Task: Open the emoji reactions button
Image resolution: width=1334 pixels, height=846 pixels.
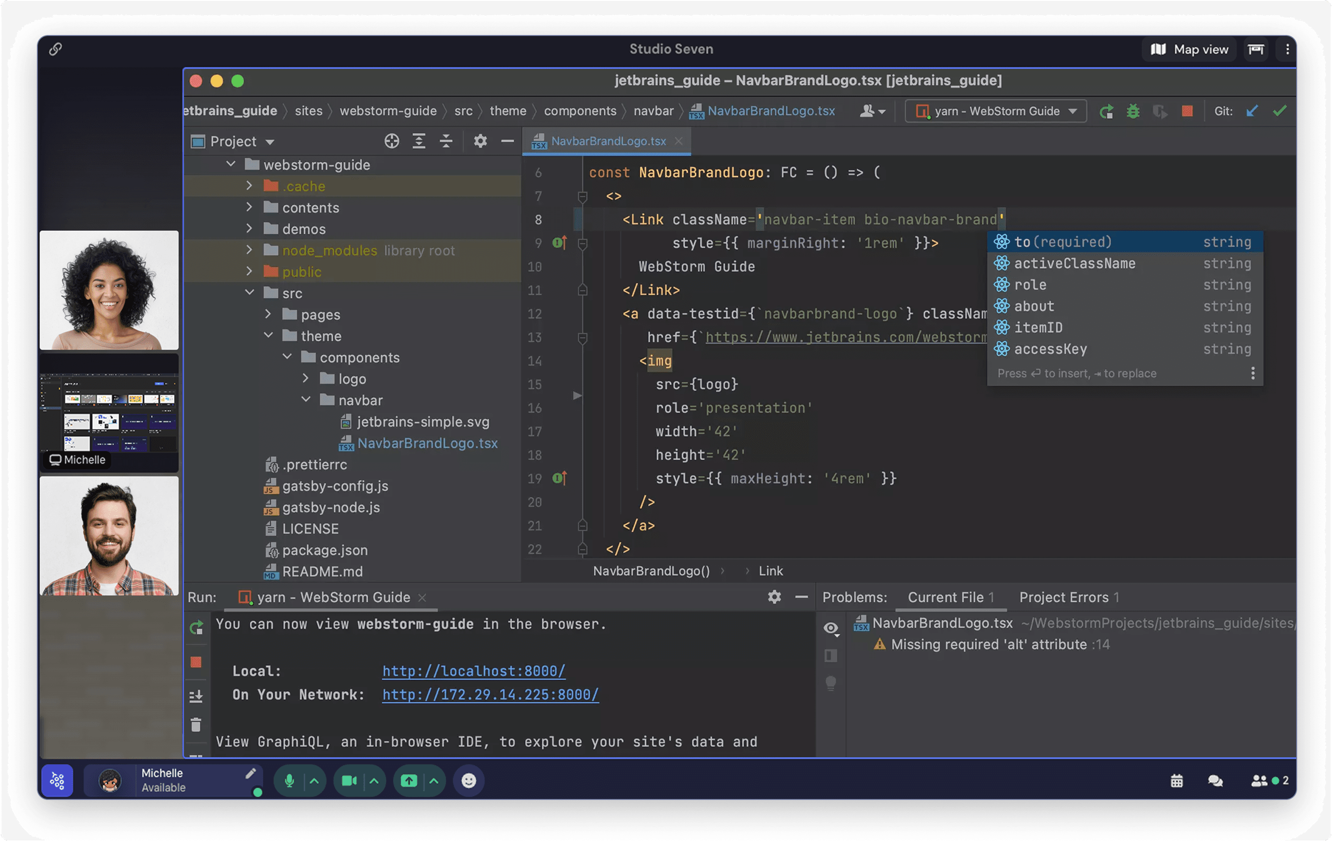Action: pyautogui.click(x=469, y=781)
